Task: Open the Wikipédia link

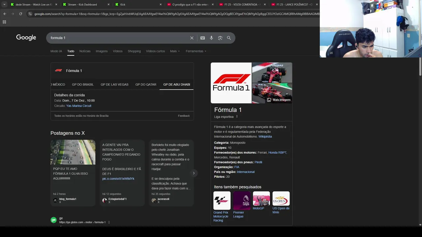Action: pyautogui.click(x=265, y=136)
